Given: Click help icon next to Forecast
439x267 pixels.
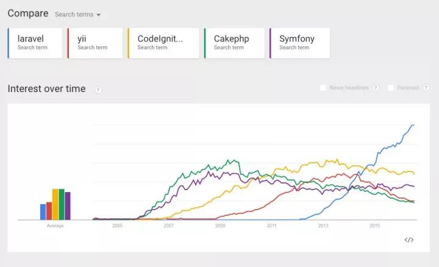Looking at the screenshot, I should [x=426, y=88].
